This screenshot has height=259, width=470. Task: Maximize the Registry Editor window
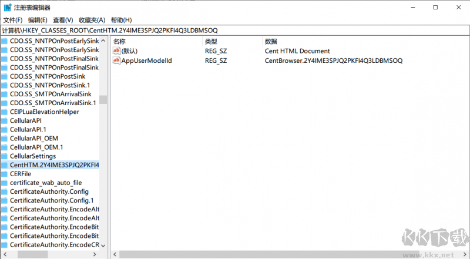435,7
